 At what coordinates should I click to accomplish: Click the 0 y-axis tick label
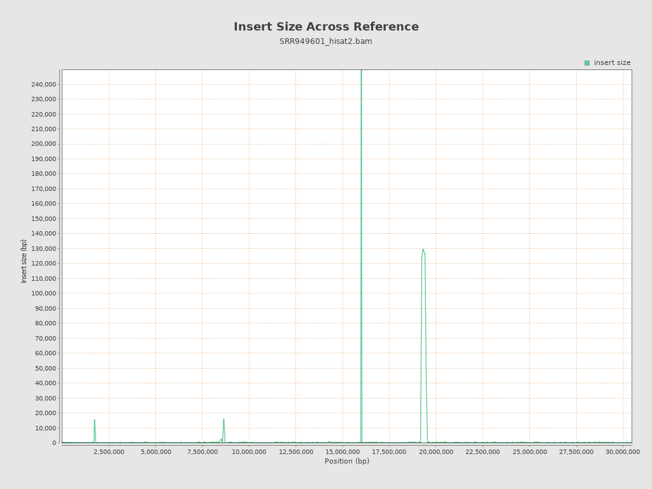(x=54, y=443)
